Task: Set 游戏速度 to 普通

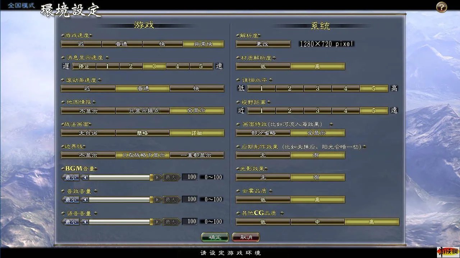Action: pyautogui.click(x=122, y=44)
